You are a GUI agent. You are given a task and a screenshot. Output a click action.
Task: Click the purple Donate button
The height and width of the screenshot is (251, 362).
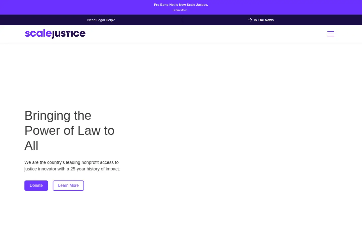click(36, 185)
